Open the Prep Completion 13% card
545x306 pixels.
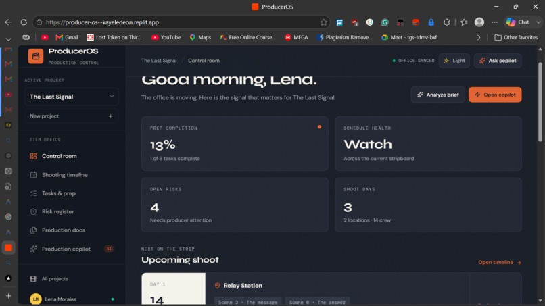pyautogui.click(x=235, y=143)
